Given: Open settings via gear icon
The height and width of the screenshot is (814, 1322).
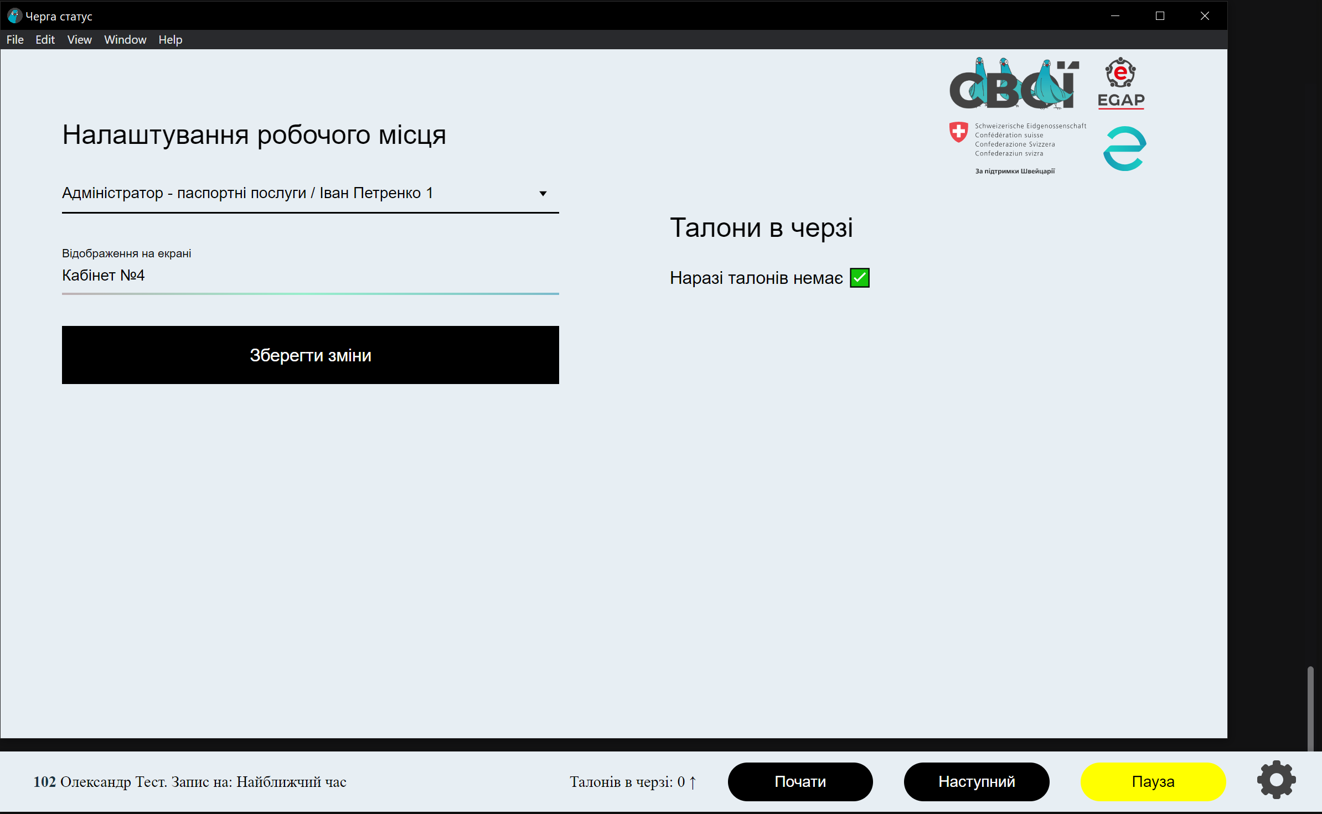Looking at the screenshot, I should pyautogui.click(x=1276, y=780).
